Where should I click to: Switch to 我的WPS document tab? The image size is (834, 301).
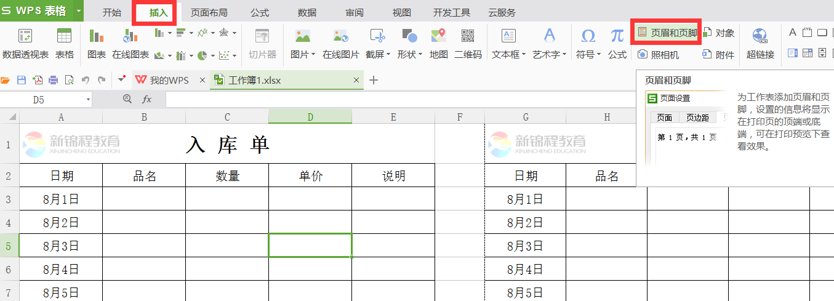[162, 80]
